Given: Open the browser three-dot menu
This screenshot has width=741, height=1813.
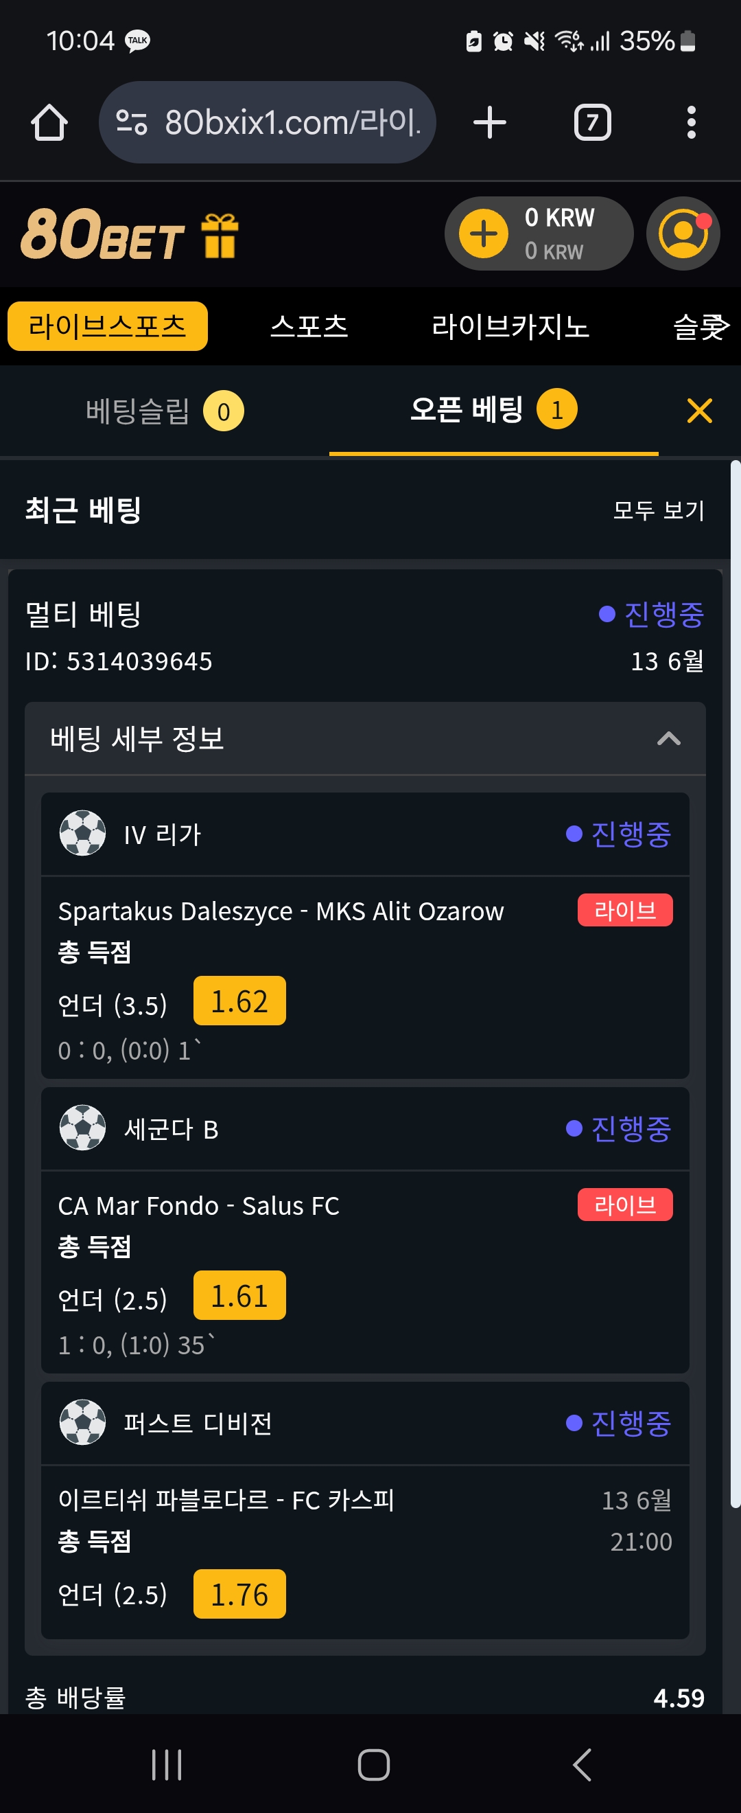Looking at the screenshot, I should point(691,122).
